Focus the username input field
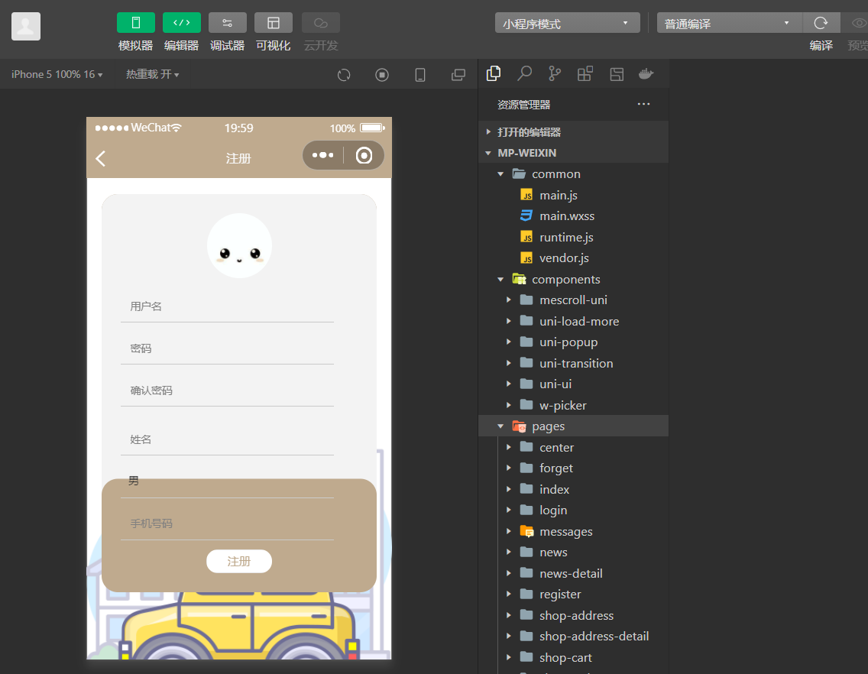Viewport: 868px width, 674px height. coord(227,306)
